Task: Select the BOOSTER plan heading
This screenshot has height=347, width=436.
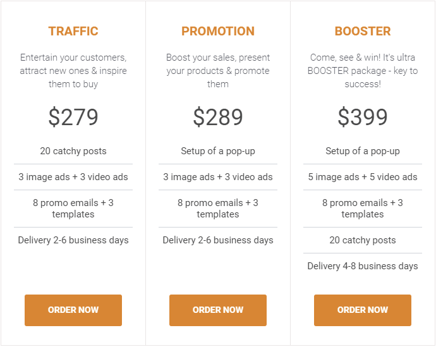Action: 363,31
